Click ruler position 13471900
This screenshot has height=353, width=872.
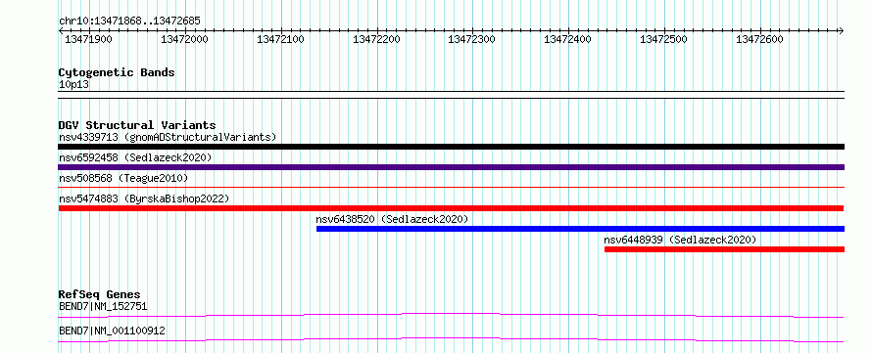(x=88, y=39)
